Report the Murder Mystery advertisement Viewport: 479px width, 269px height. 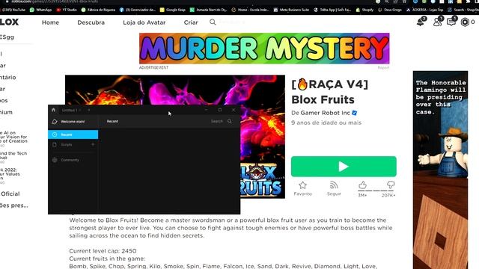(383, 68)
